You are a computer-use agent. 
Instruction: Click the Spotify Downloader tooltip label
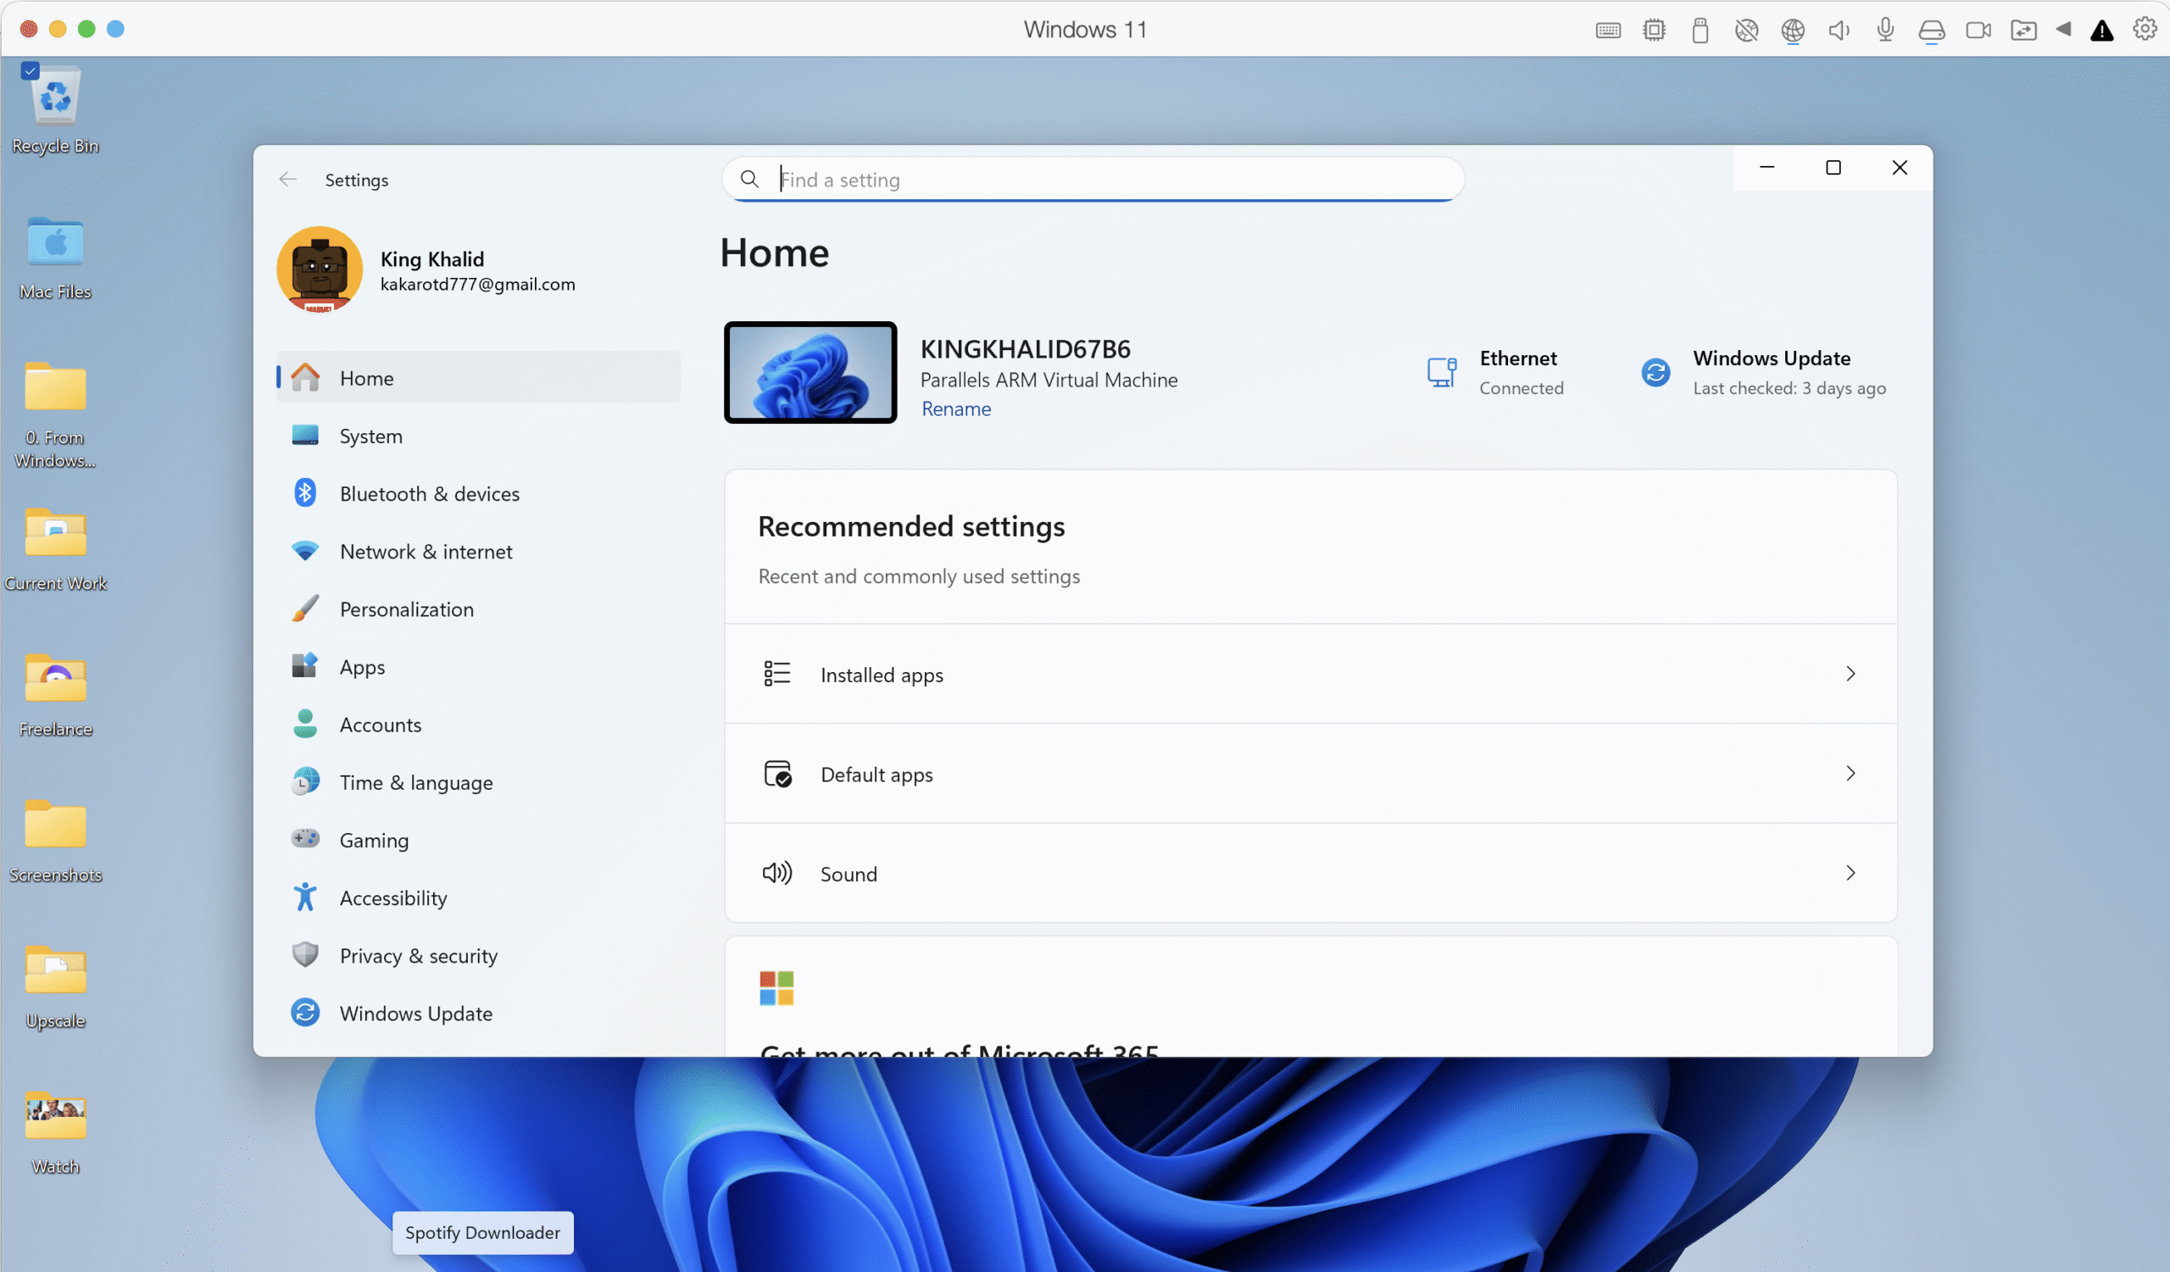tap(482, 1231)
